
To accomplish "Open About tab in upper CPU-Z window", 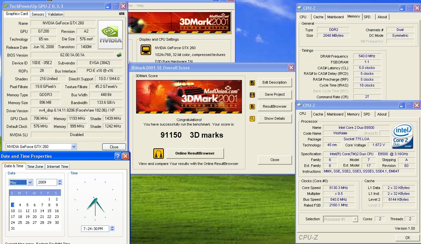I will [382, 17].
